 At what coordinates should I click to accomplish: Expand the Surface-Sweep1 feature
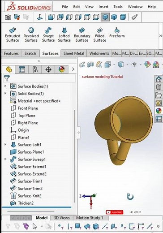[5, 159]
